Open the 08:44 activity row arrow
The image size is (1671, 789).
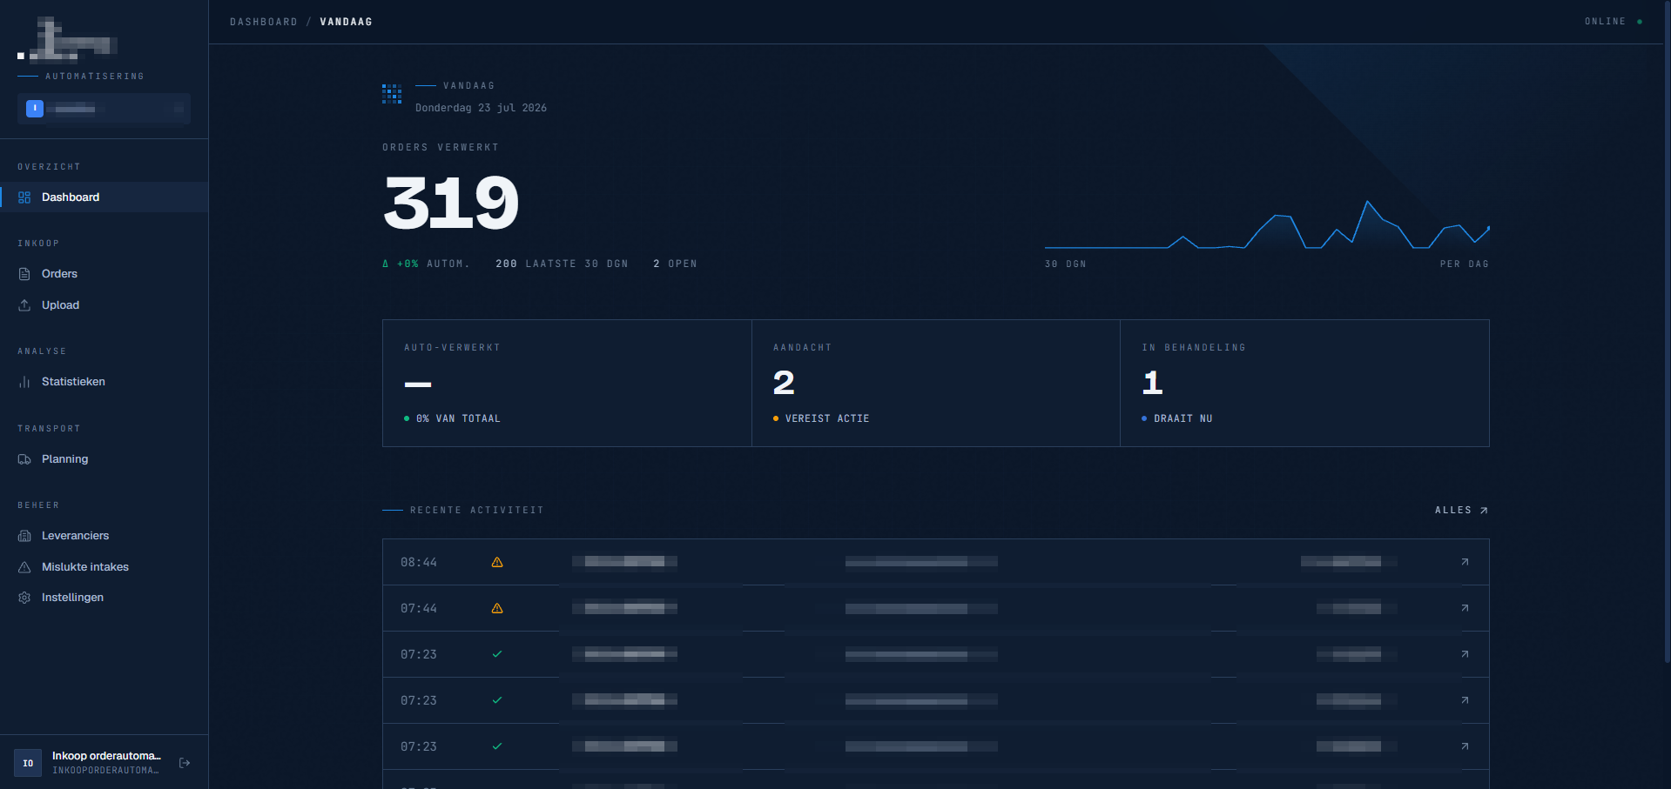click(1465, 562)
